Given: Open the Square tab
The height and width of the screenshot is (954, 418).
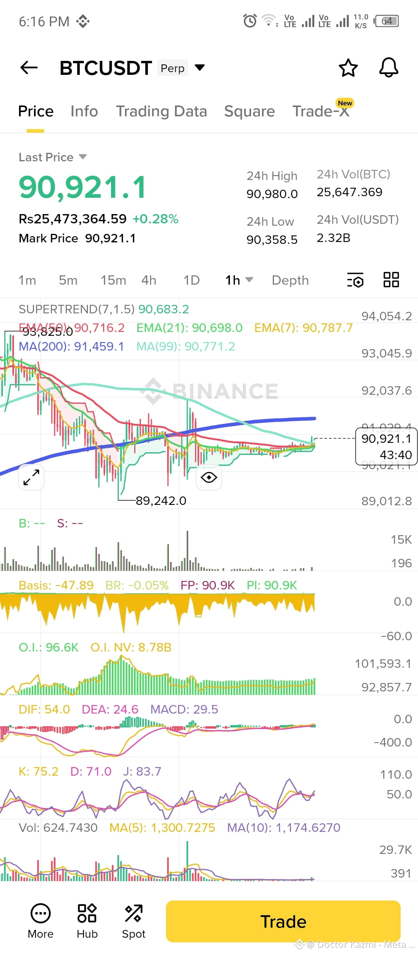Looking at the screenshot, I should (250, 111).
